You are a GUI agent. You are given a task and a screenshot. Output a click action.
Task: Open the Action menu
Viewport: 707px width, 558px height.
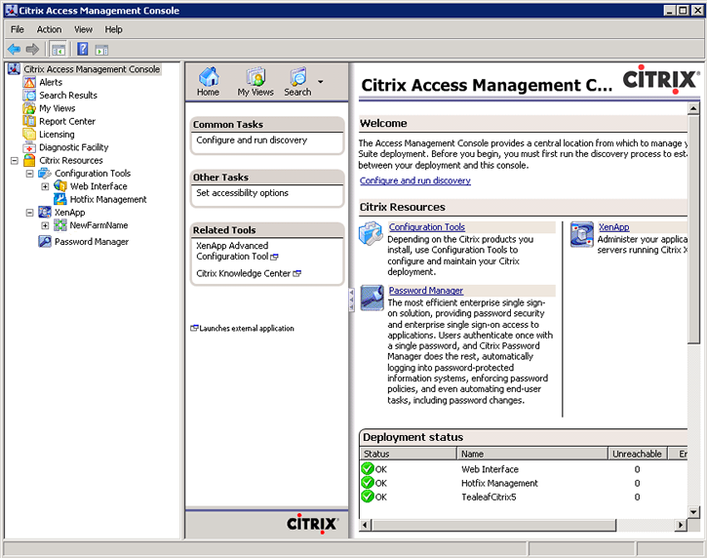(49, 29)
